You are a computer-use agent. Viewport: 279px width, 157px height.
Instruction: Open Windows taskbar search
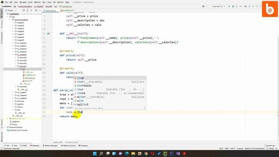(x=101, y=154)
